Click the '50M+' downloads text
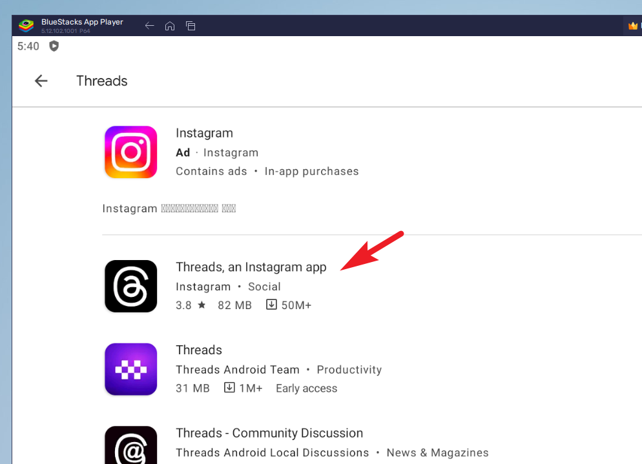The image size is (642, 464). (296, 305)
